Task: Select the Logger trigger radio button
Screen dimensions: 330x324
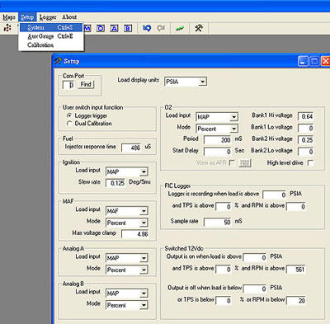Action: point(69,115)
